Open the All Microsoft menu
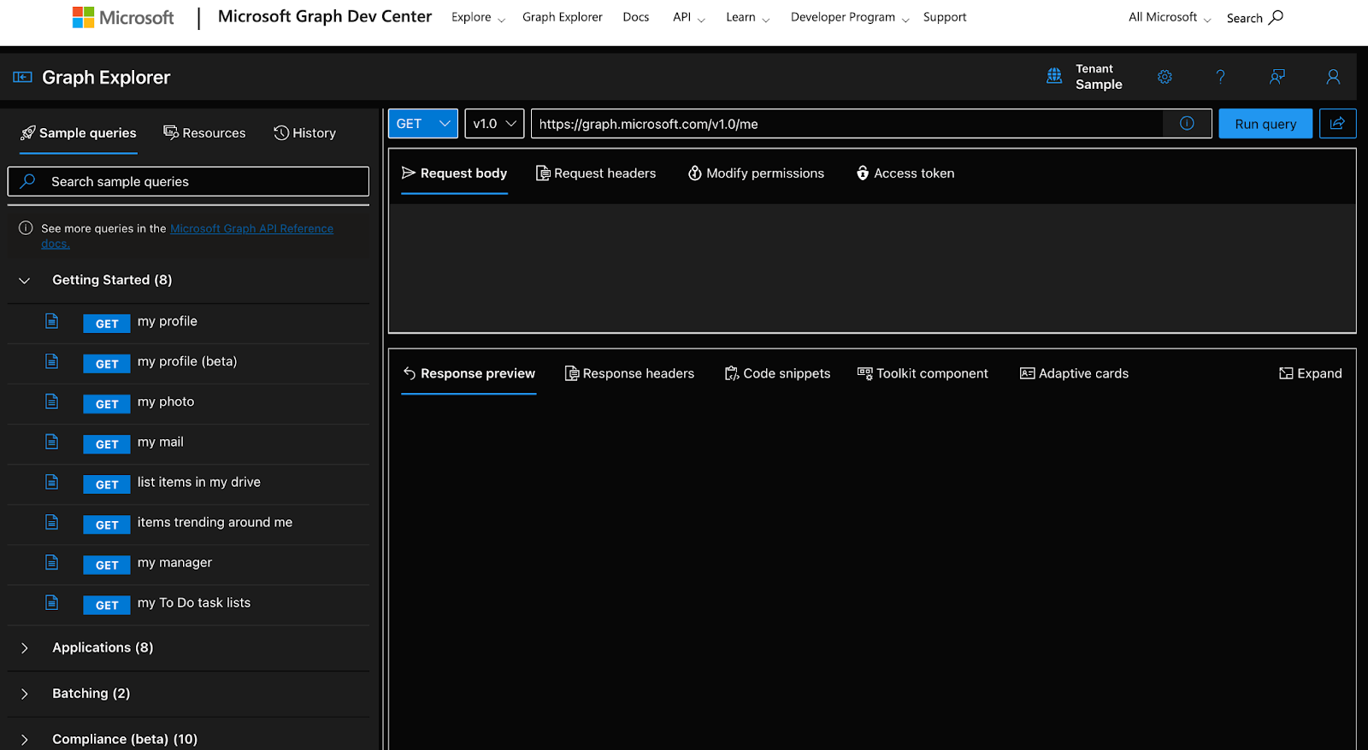The width and height of the screenshot is (1368, 750). [1170, 17]
